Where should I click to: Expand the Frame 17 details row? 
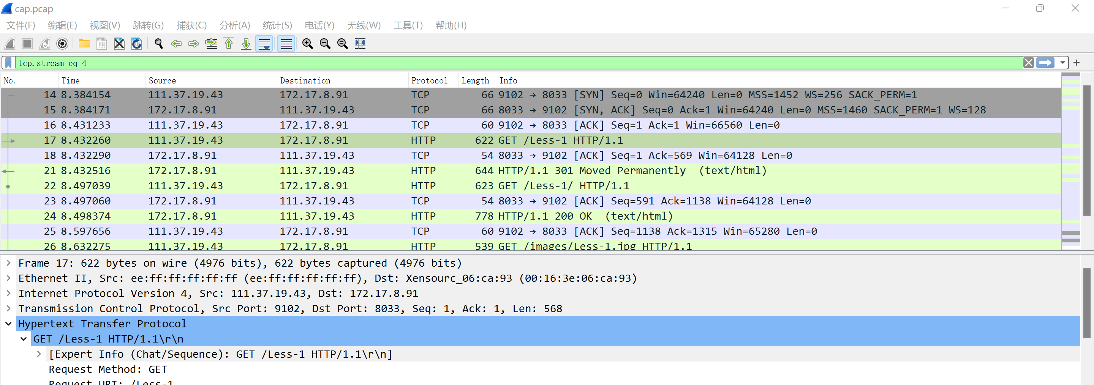click(8, 263)
